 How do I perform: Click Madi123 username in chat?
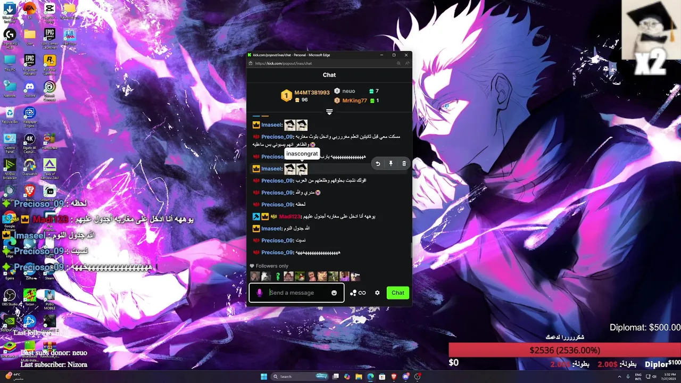[289, 217]
